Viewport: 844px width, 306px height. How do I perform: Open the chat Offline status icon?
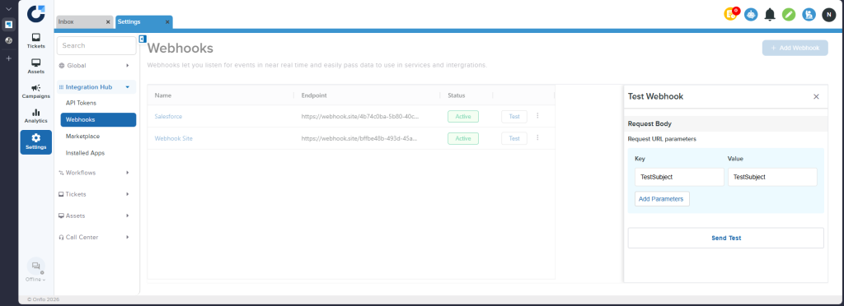(36, 267)
